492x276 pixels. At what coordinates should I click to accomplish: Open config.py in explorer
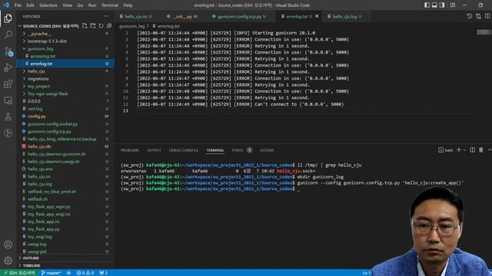tap(37, 117)
